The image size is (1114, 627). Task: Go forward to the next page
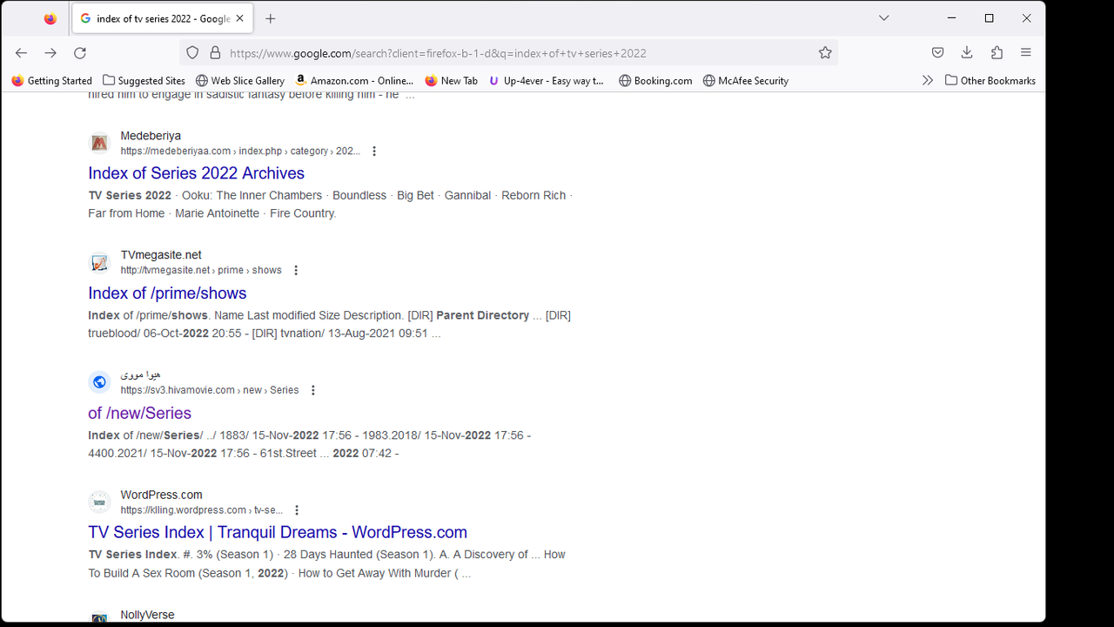(50, 53)
